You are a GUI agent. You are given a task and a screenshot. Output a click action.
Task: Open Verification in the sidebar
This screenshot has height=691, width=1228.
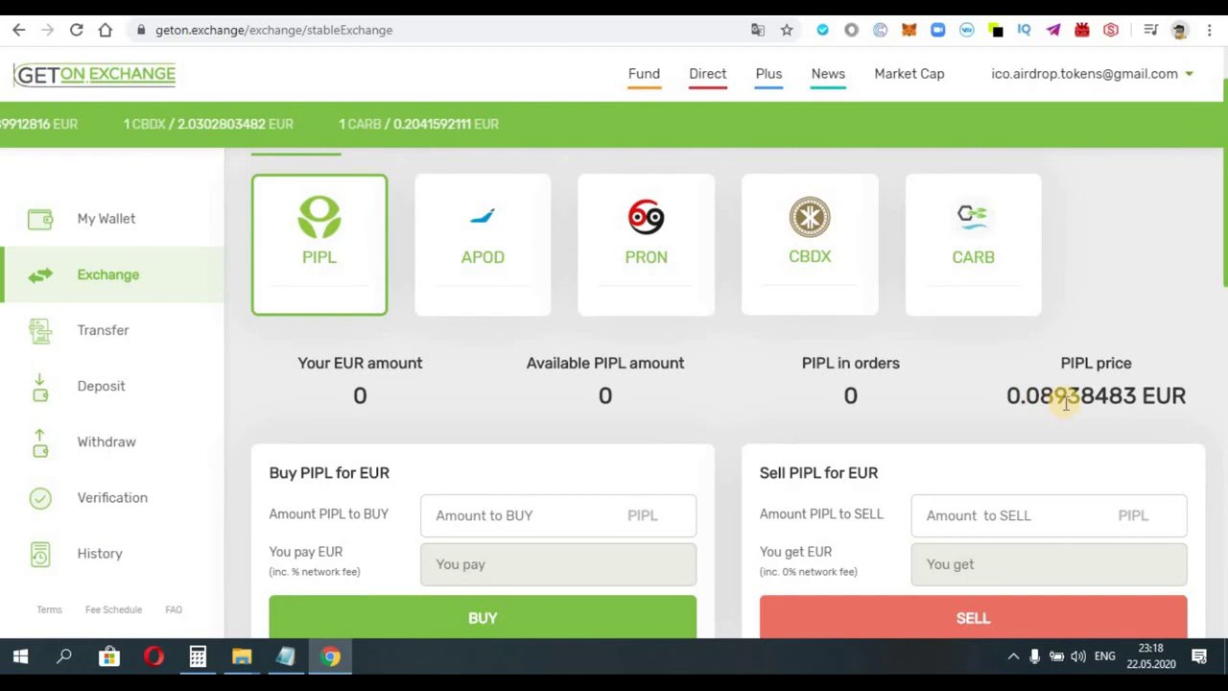(x=111, y=497)
